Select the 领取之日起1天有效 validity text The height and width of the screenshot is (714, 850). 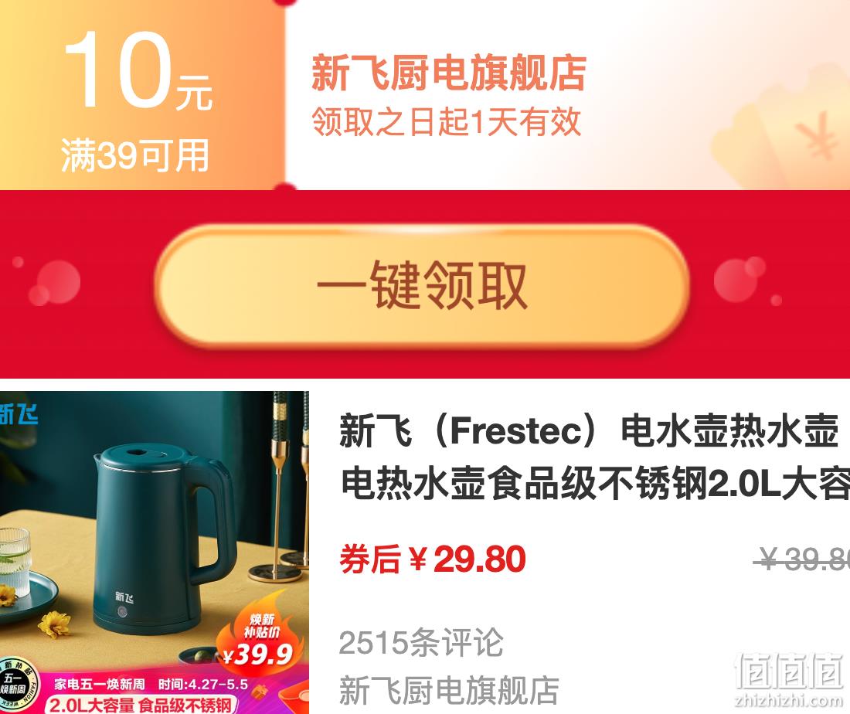446,122
